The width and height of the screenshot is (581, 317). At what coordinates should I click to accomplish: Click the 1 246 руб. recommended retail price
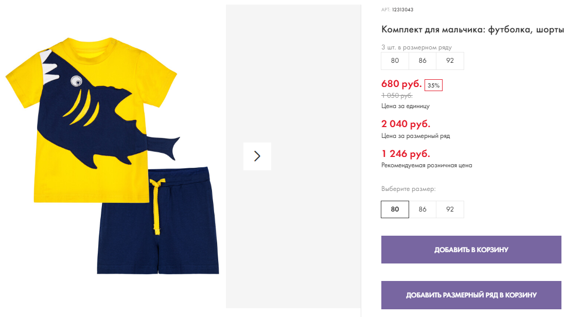(406, 153)
